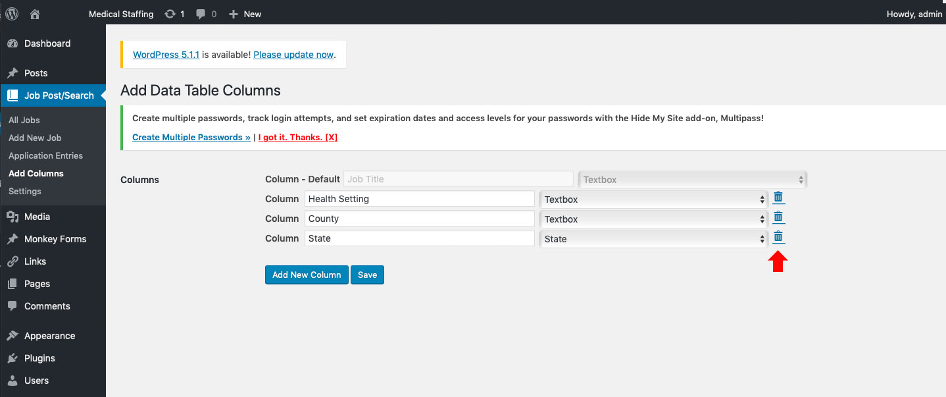Viewport: 946px width, 397px height.
Task: Dismiss notice with I got it. Thanks link
Action: tap(298, 137)
